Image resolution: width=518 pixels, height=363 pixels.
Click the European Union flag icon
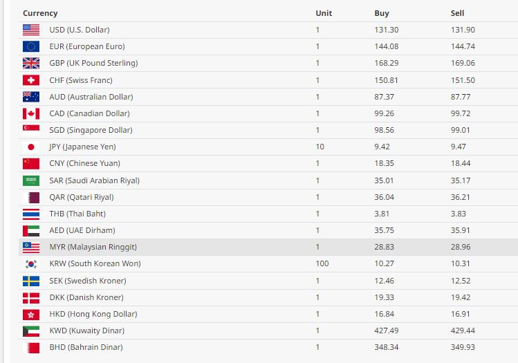coord(31,46)
